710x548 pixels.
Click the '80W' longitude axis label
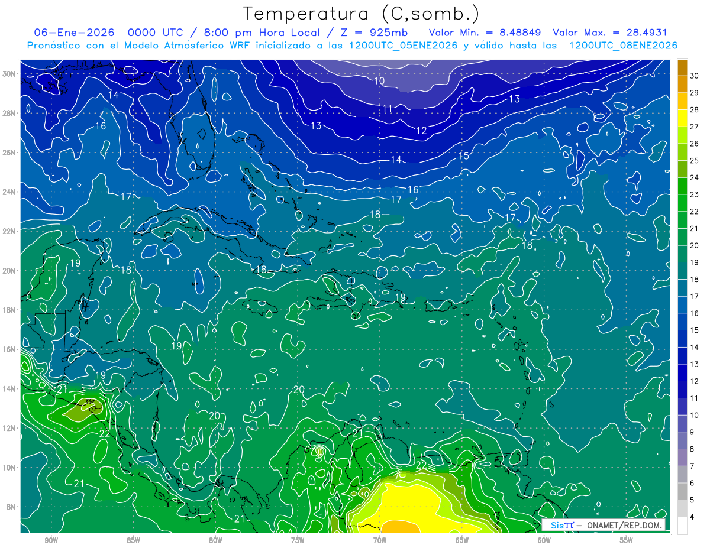(215, 540)
